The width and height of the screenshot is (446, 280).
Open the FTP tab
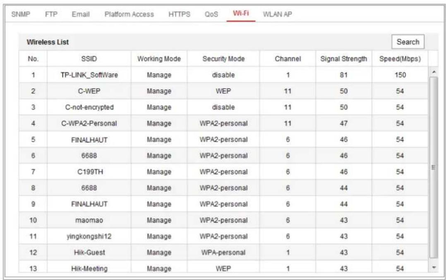click(x=51, y=14)
